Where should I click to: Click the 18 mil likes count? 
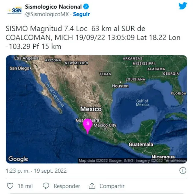point(25,186)
